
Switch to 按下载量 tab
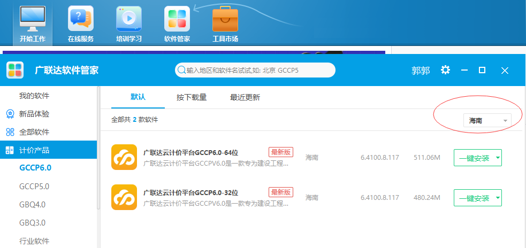click(192, 97)
